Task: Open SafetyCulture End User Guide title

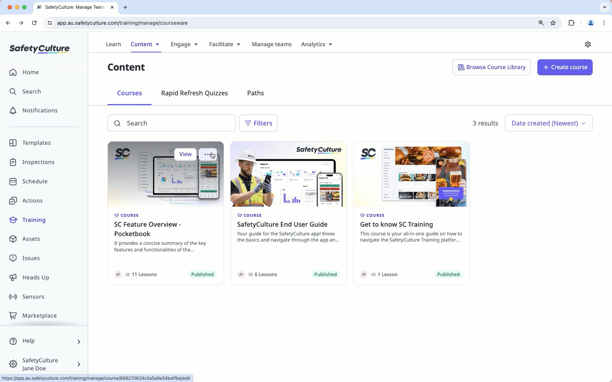Action: 282,224
